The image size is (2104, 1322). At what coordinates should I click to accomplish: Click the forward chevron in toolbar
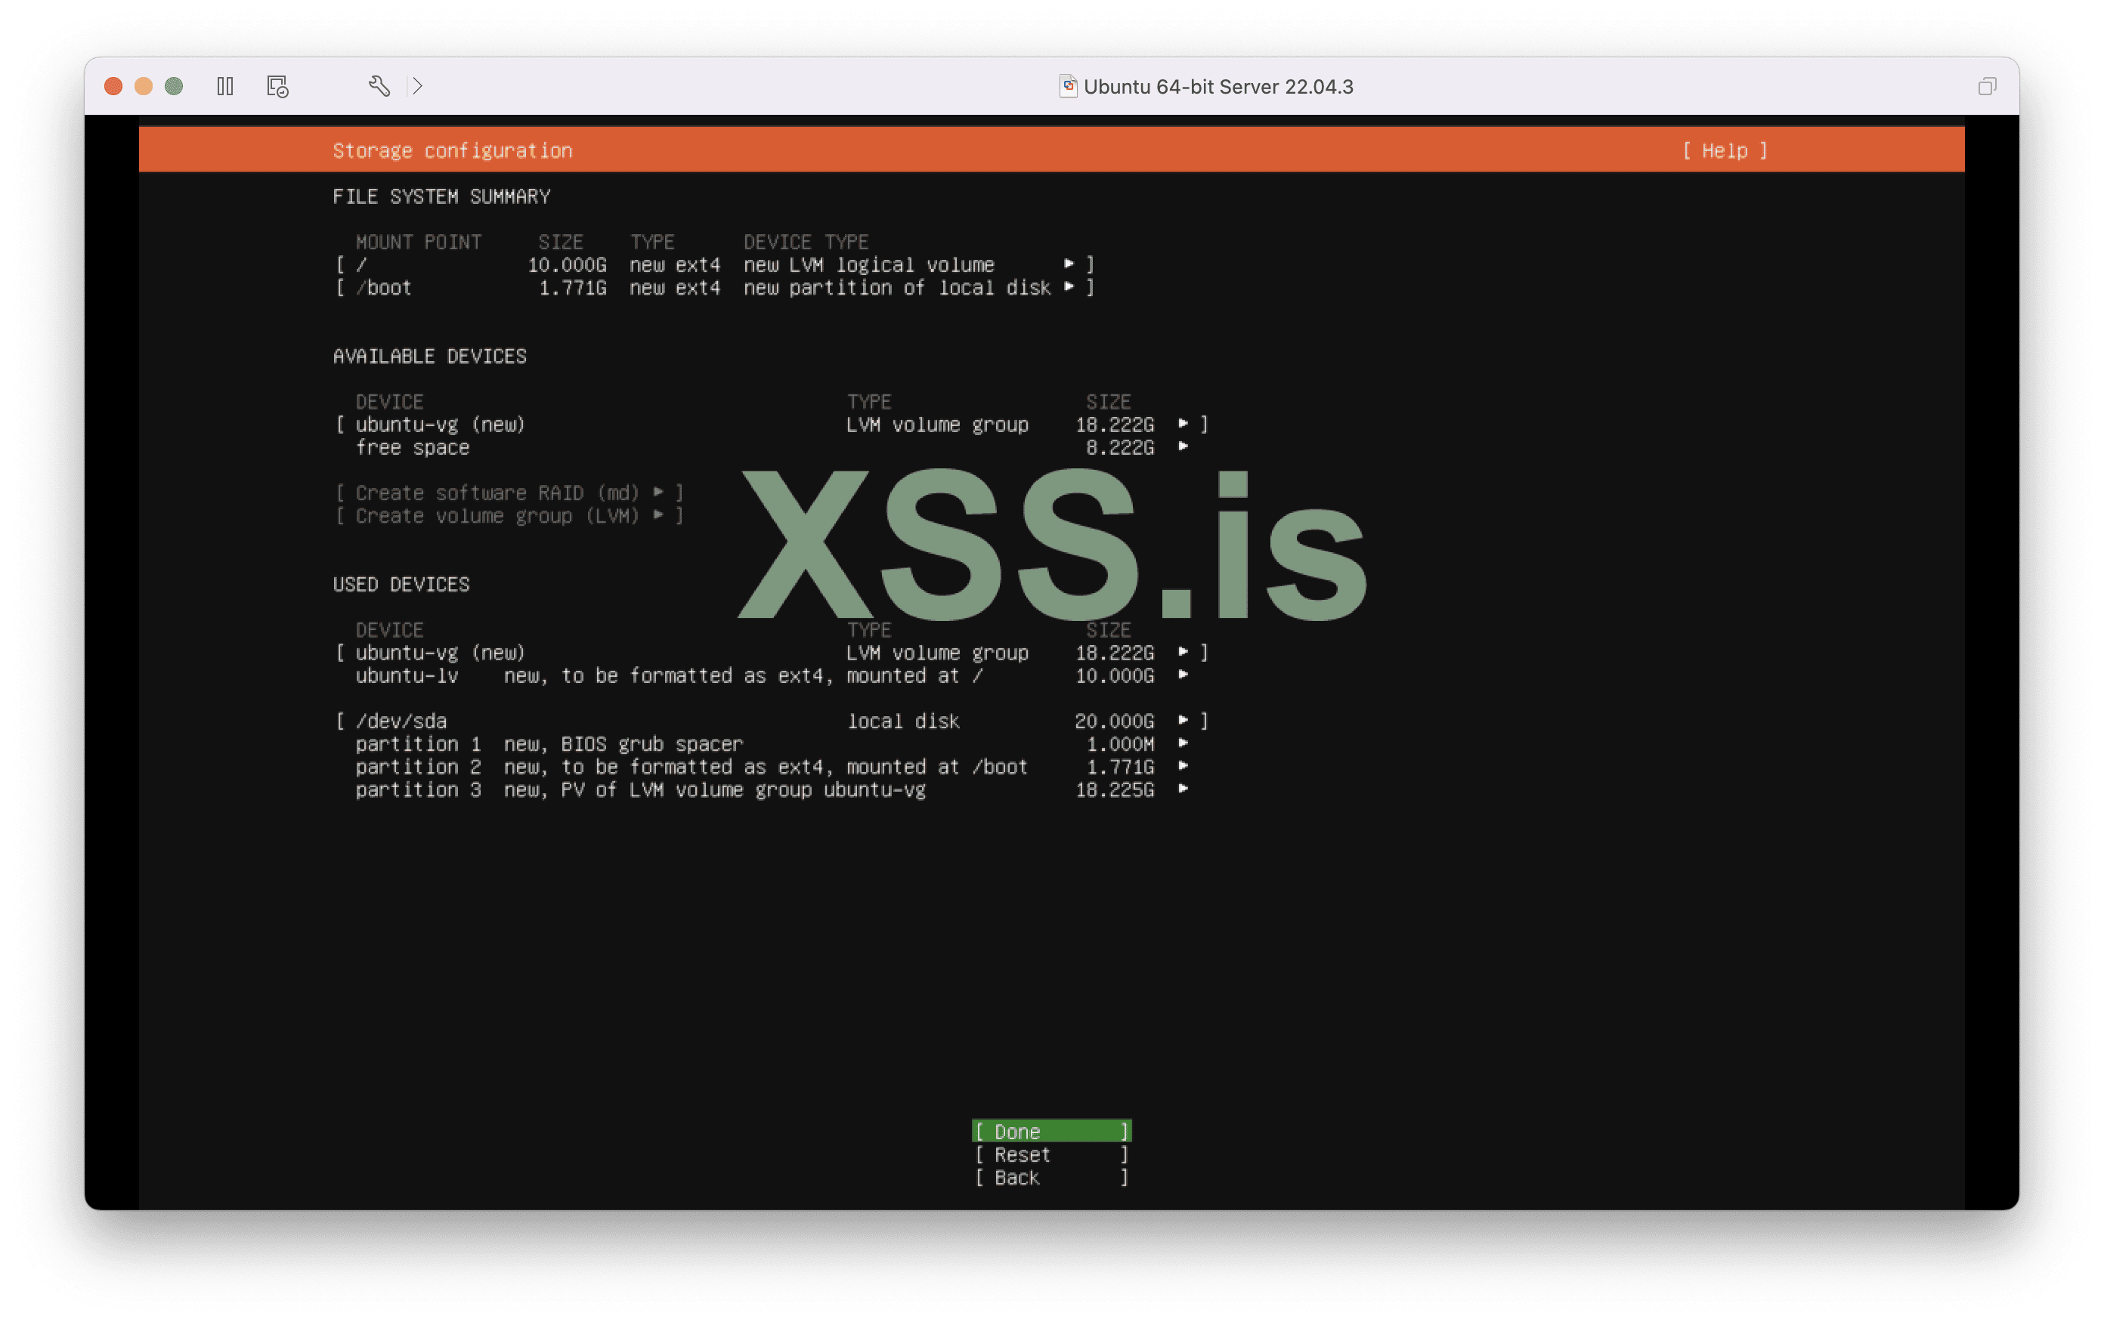click(418, 85)
